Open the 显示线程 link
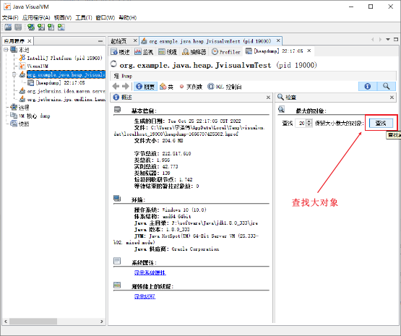 (x=145, y=296)
